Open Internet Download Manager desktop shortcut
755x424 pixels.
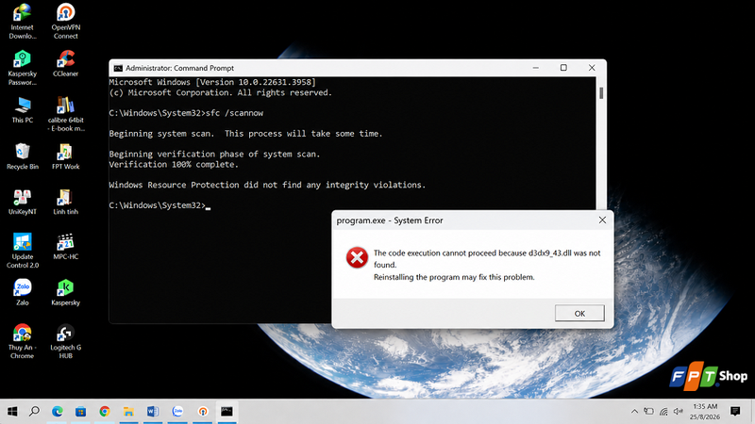22,22
